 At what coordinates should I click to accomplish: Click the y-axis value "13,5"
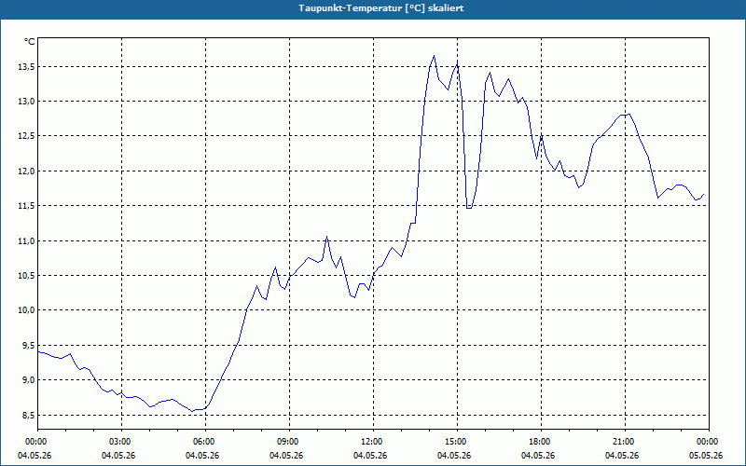[26, 66]
